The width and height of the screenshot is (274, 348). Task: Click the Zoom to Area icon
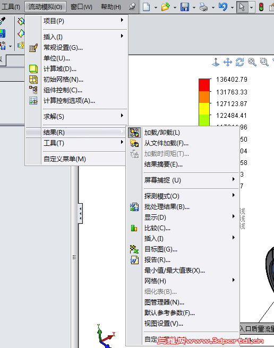(264, 62)
